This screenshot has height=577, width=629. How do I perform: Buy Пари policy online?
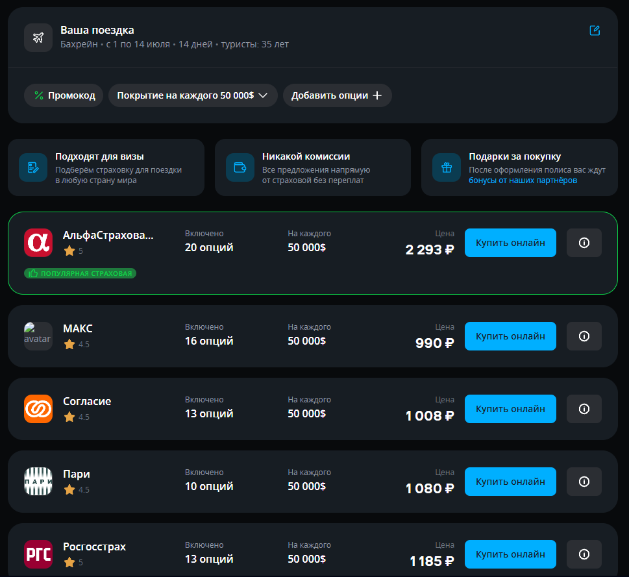(510, 482)
